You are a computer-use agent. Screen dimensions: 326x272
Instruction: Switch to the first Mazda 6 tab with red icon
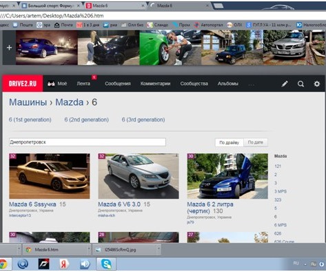coord(115,6)
